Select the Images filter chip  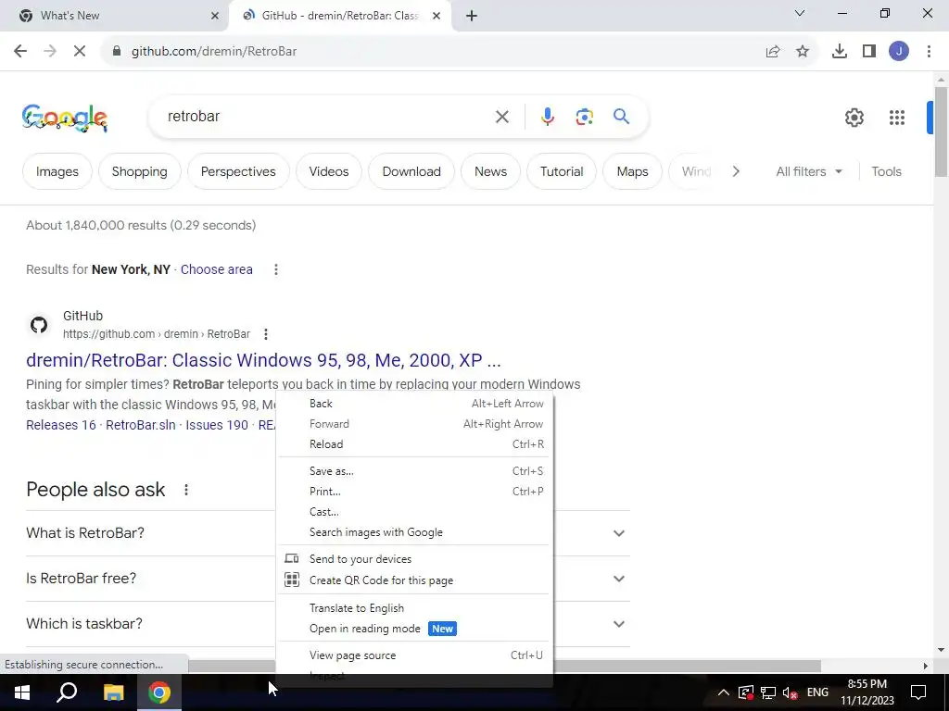(x=57, y=171)
